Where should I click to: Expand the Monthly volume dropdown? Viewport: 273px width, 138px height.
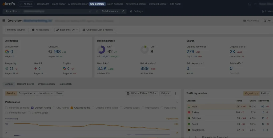[17, 30]
